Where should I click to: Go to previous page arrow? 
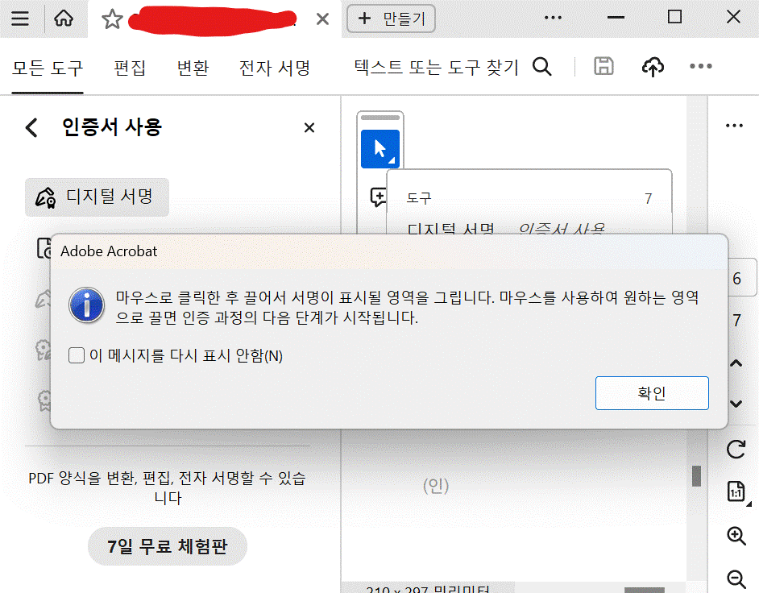[x=736, y=363]
